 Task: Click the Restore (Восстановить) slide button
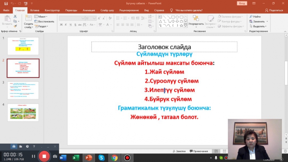point(45,21)
